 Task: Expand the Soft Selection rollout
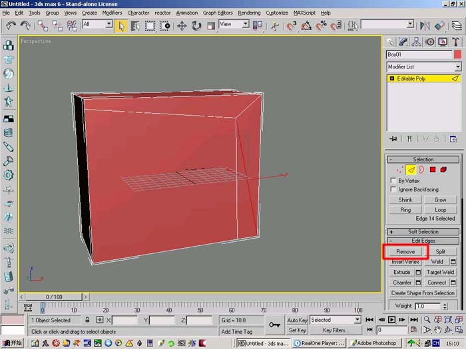tap(423, 231)
